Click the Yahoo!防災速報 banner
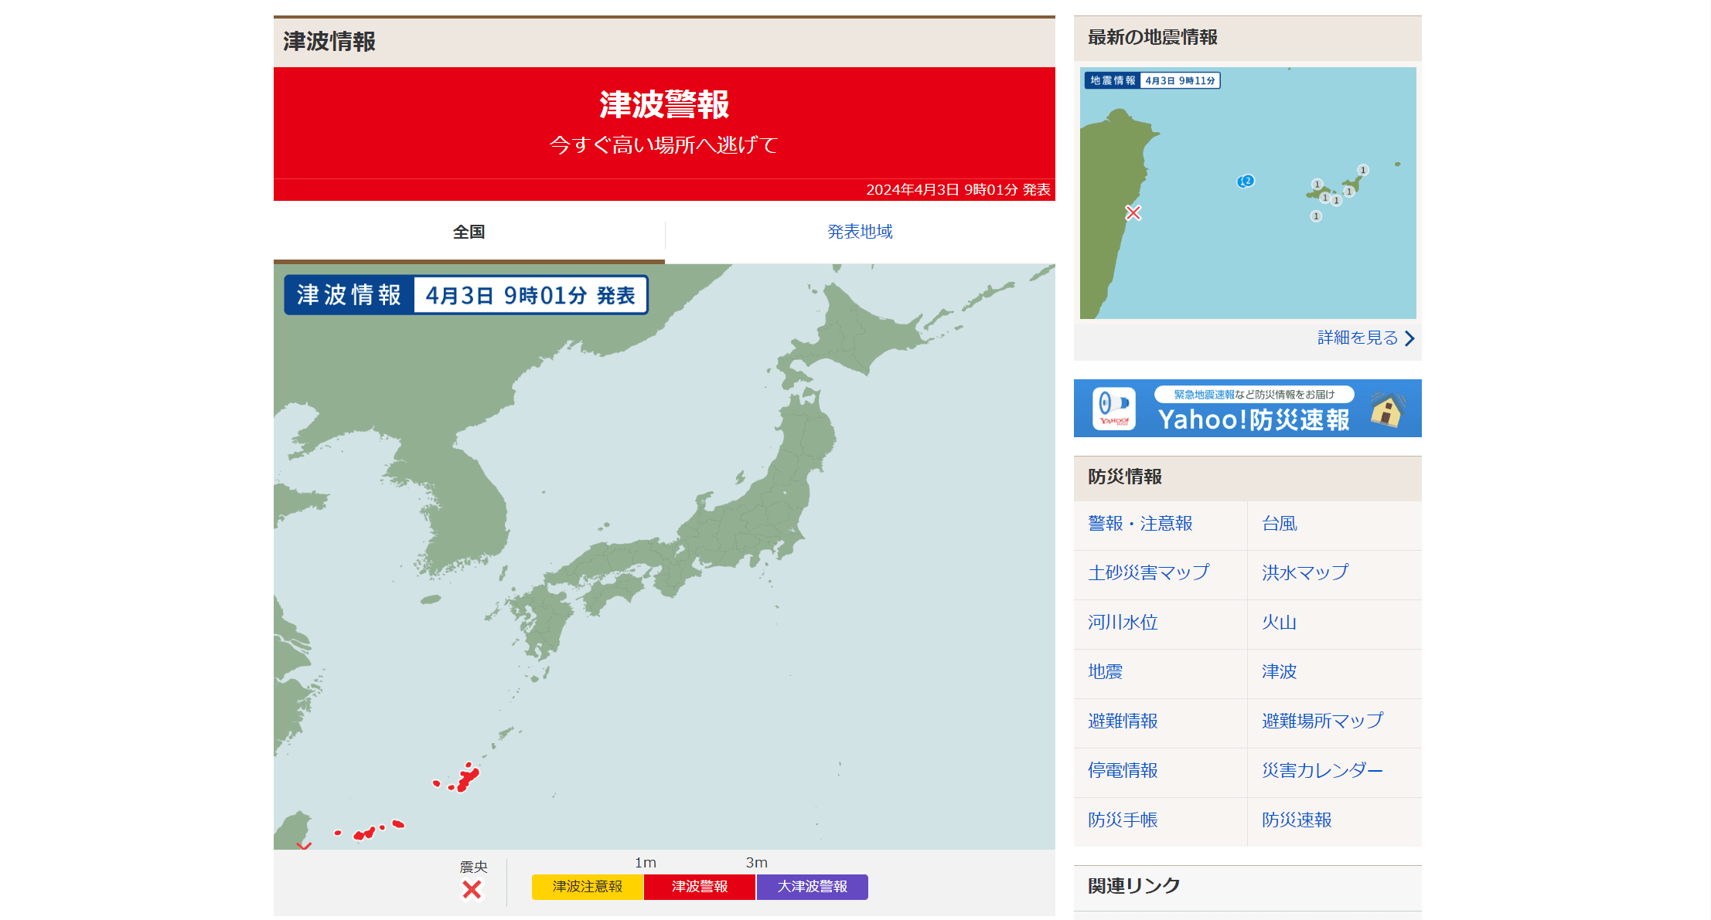Viewport: 1711px width, 920px height. pos(1253,418)
